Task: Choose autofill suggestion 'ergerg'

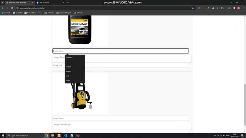Action: [75, 71]
